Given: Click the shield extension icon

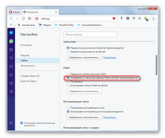Looking at the screenshot, I should click(134, 19).
